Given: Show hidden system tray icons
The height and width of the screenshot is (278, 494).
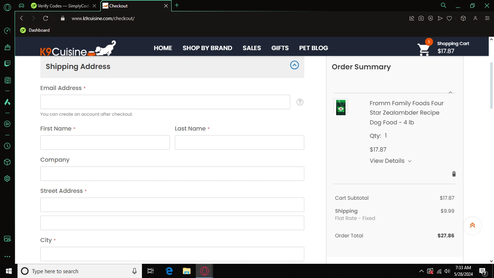Looking at the screenshot, I should click(421, 271).
